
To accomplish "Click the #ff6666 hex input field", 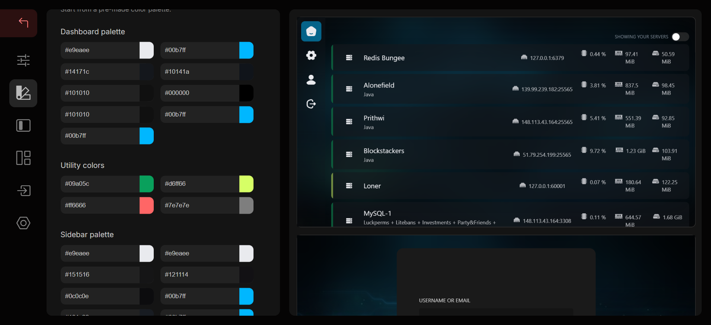I will pyautogui.click(x=100, y=205).
